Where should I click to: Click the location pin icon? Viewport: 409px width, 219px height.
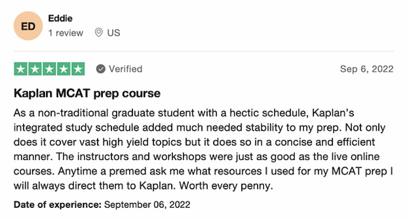pos(99,33)
